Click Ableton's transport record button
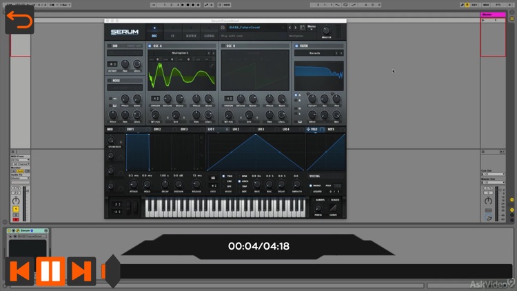Image resolution: width=517 pixels, height=291 pixels. (x=193, y=5)
